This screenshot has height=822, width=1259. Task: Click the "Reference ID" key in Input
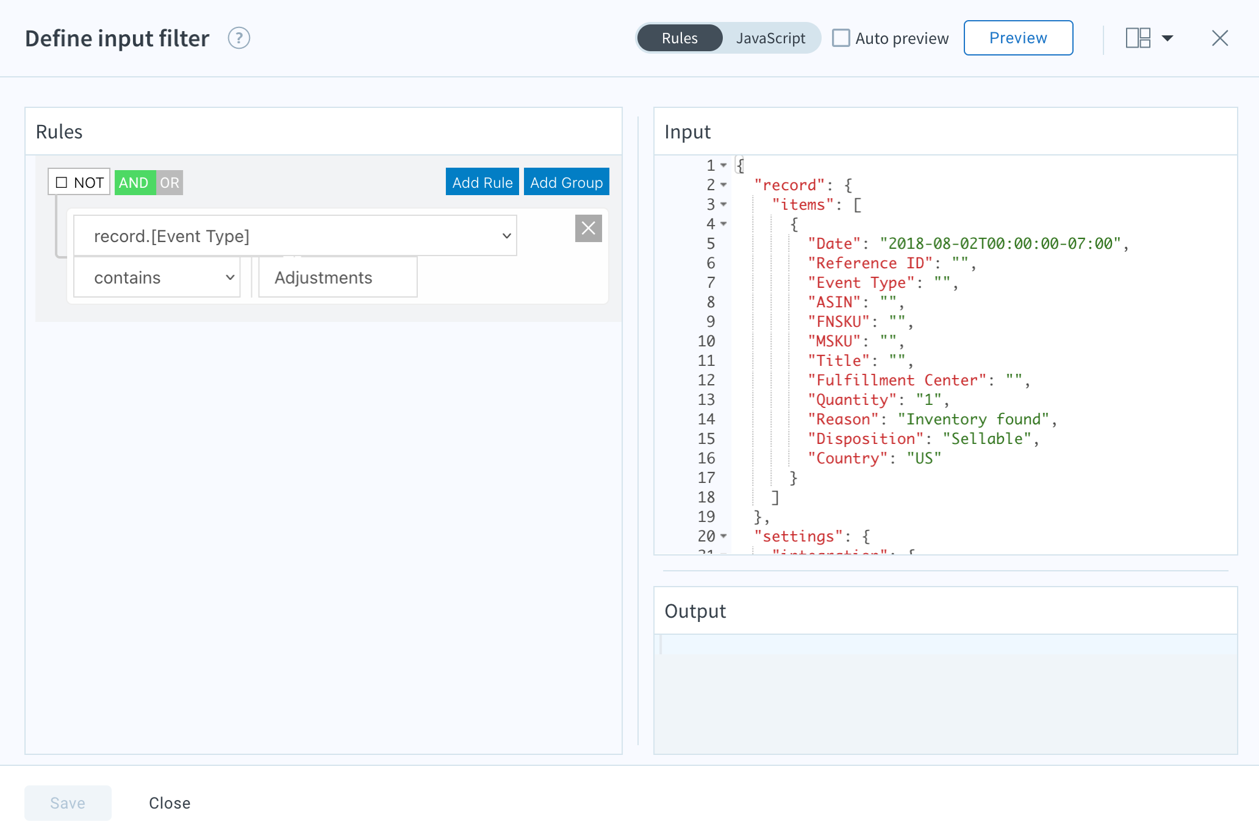[870, 263]
